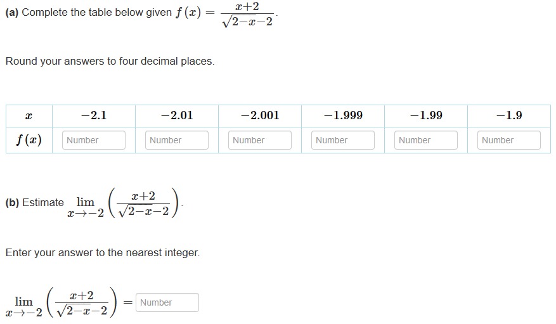Image resolution: width=556 pixels, height=324 pixels.
Task: Click the 'nearest integer' instruction text
Action: pos(103,252)
